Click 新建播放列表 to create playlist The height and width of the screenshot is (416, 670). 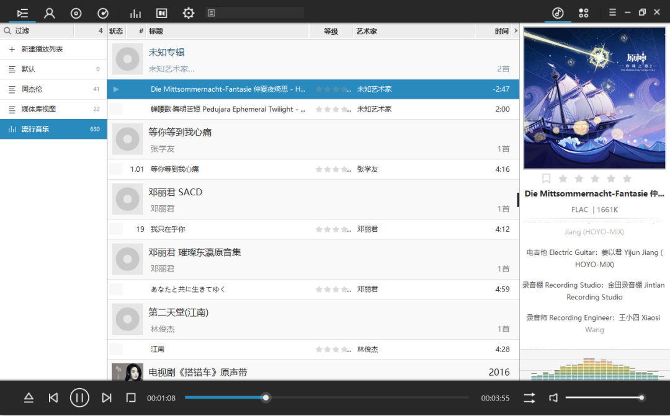click(53, 49)
